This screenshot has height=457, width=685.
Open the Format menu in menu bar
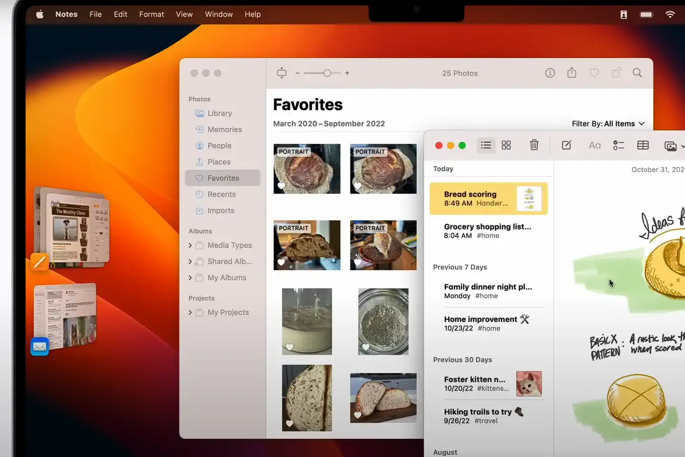click(152, 14)
